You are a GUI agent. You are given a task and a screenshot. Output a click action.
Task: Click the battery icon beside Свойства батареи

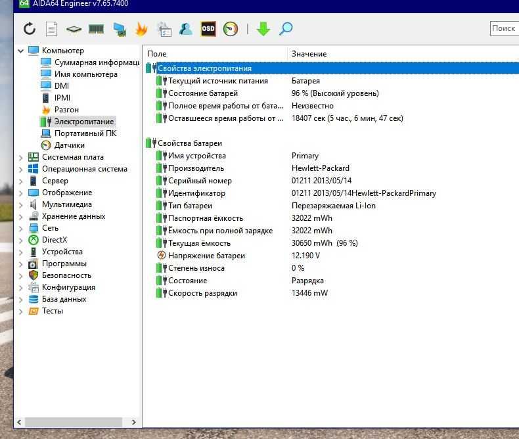151,143
